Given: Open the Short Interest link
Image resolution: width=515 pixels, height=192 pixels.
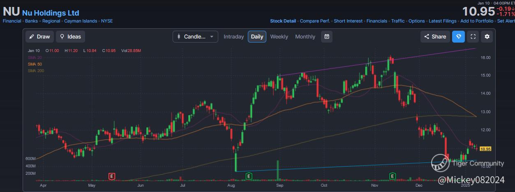Looking at the screenshot, I should [348, 21].
